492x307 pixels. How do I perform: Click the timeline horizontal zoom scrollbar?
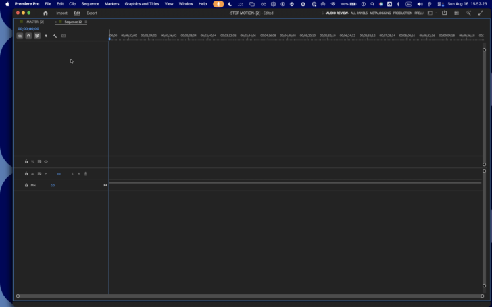tap(250, 296)
